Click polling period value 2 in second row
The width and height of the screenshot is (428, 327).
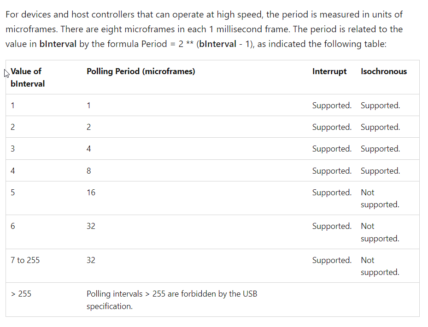89,127
